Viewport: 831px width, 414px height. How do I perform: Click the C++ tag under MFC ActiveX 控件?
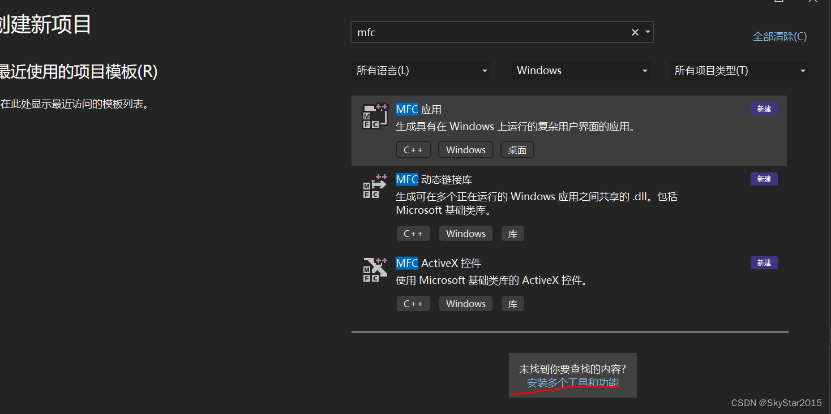coord(413,304)
